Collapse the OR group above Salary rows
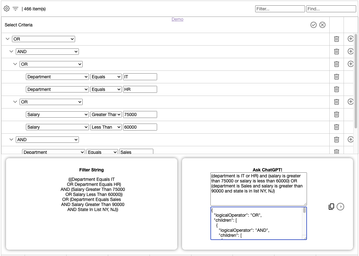Image resolution: width=359 pixels, height=256 pixels. point(15,102)
